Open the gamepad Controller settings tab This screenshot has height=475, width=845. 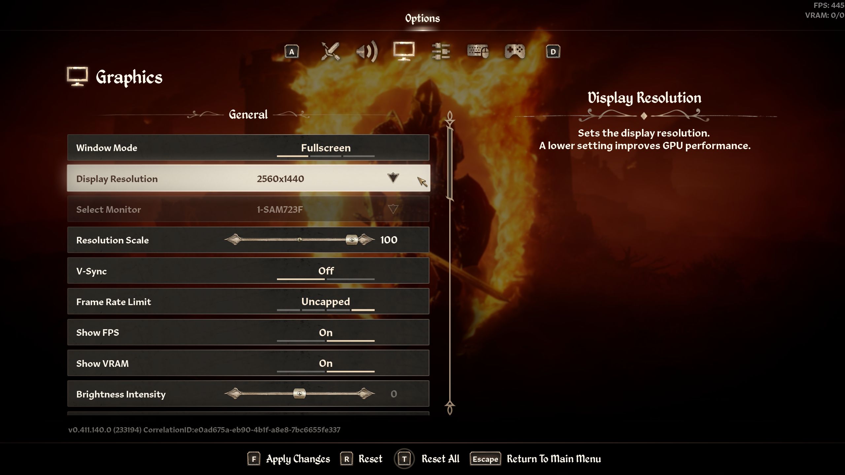515,51
